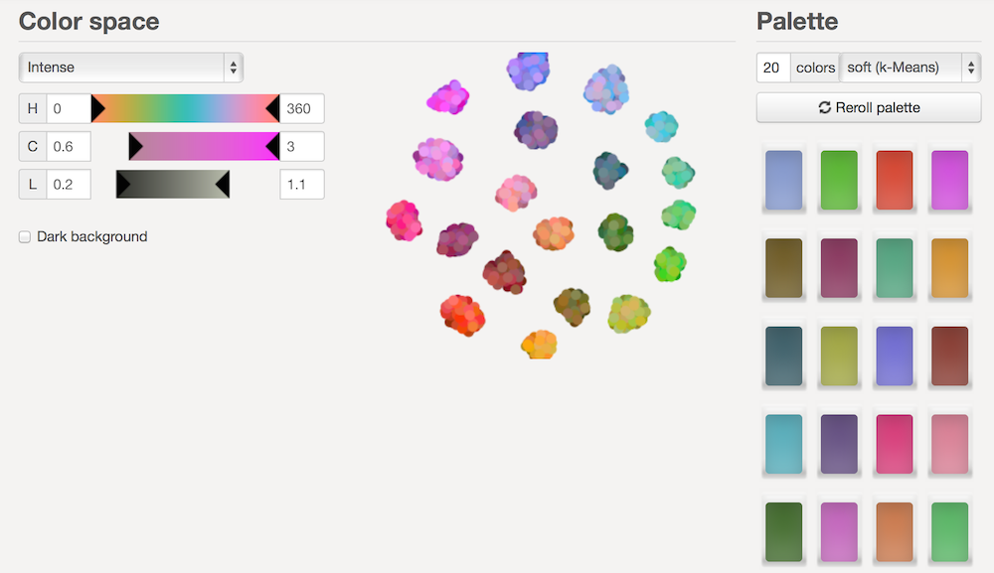994x573 pixels.
Task: Select the hue slider's left triangular handle
Action: click(x=96, y=108)
